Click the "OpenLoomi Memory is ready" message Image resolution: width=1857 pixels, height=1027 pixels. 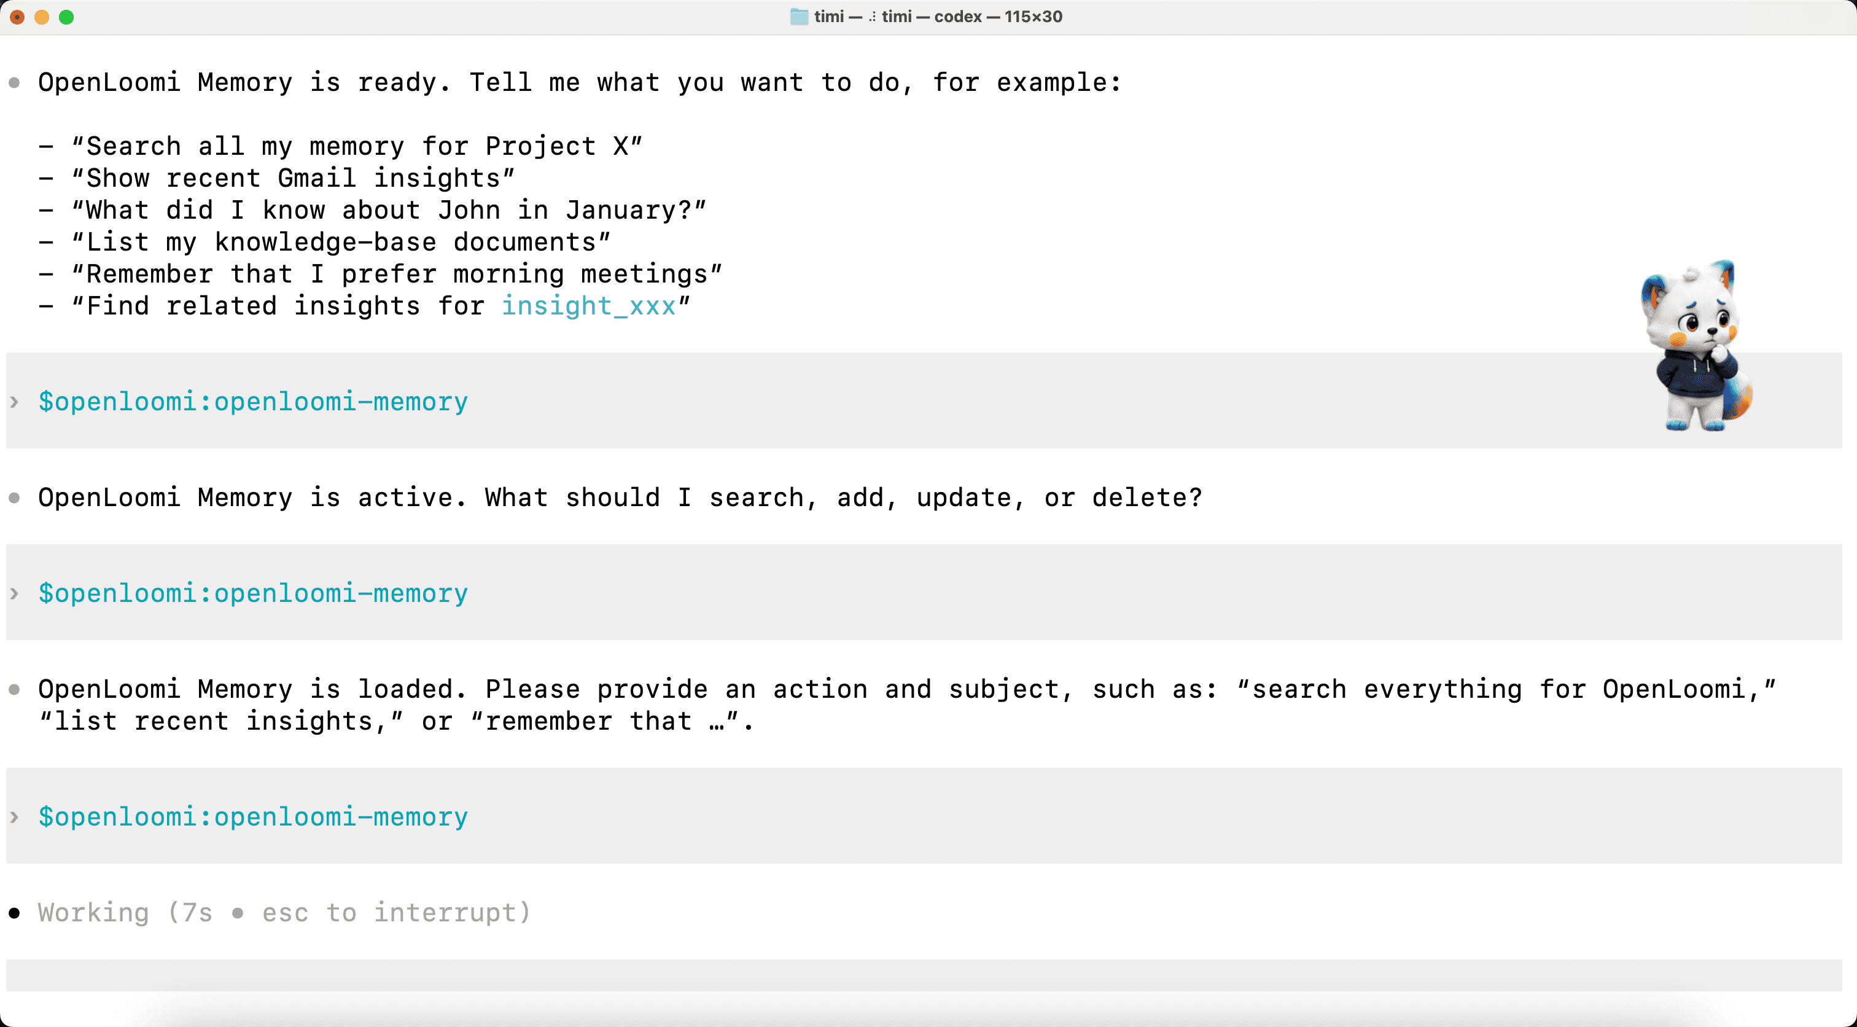pos(580,82)
